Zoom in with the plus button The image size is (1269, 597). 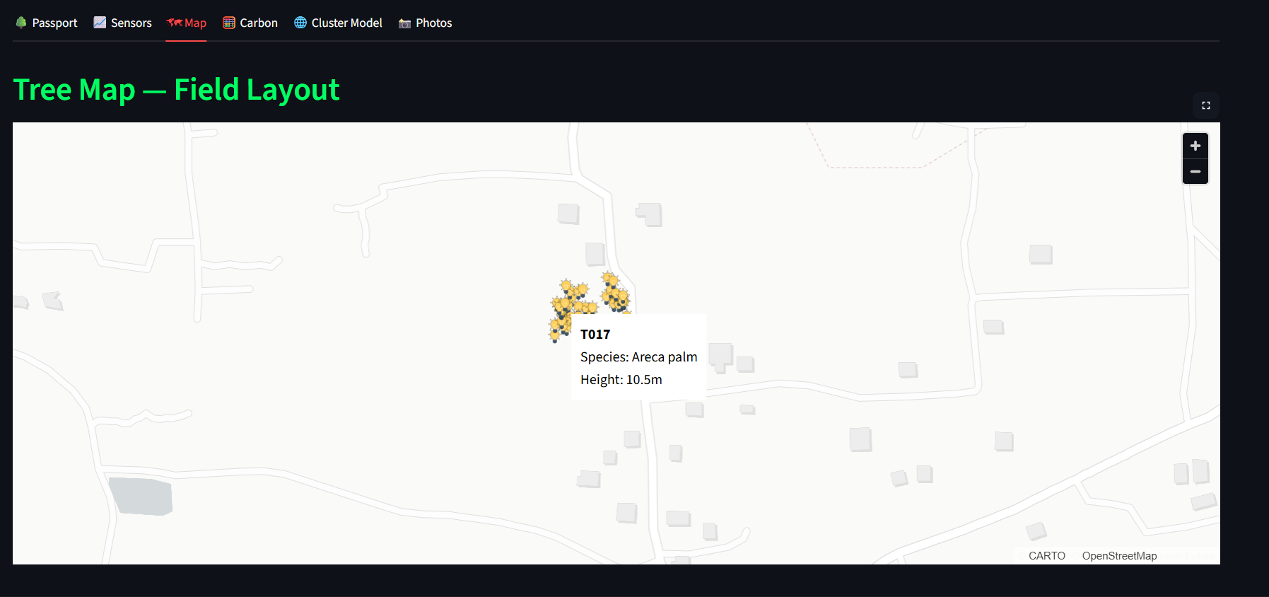point(1195,146)
